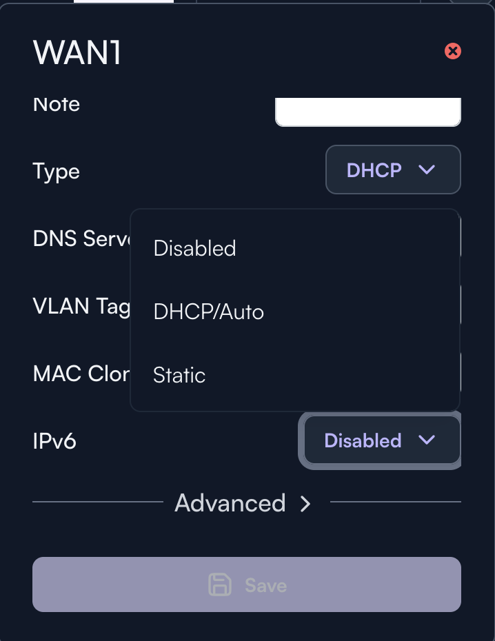Screen dimensions: 495x641
Task: Expand the Advanced settings section
Action: pyautogui.click(x=230, y=503)
